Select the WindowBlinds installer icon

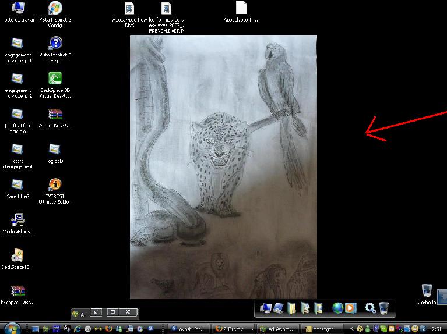tap(17, 223)
